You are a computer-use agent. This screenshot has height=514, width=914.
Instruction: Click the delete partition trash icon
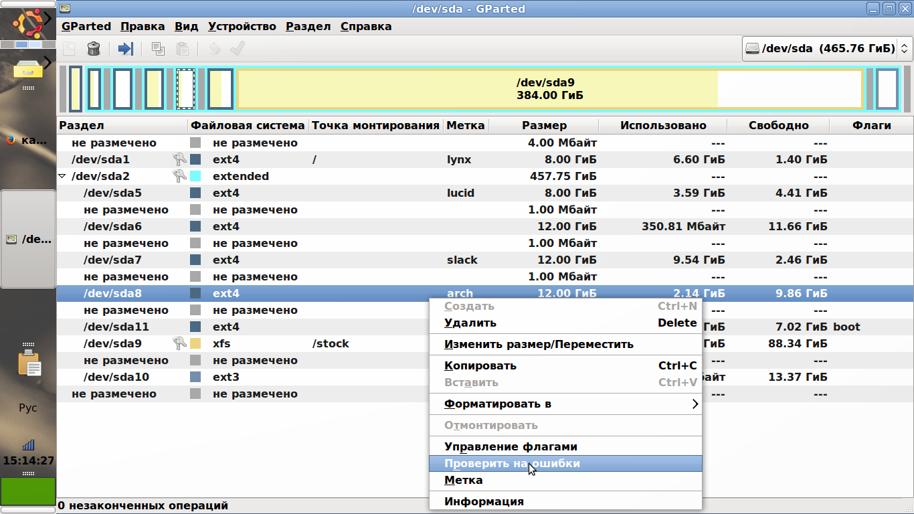click(94, 49)
